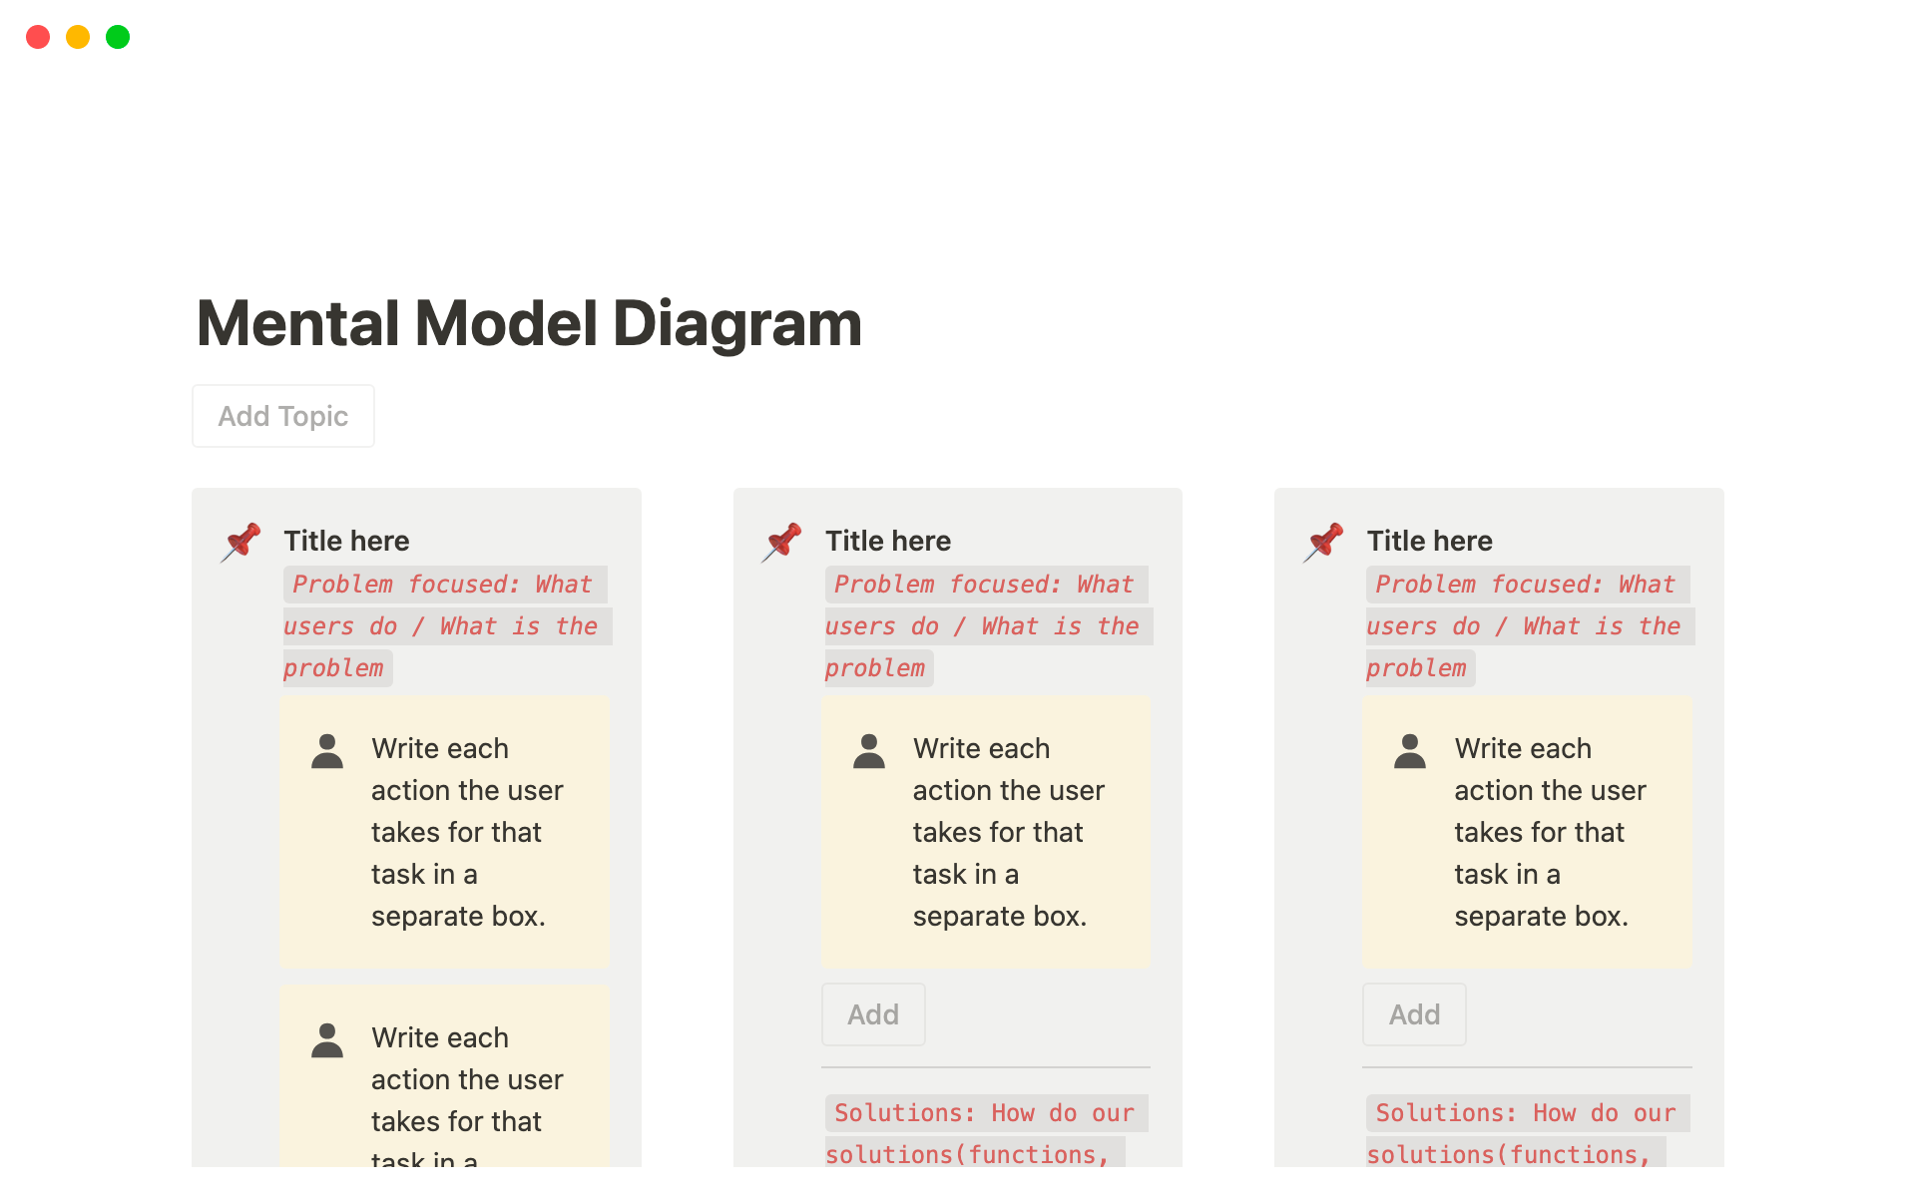Select the "Title here" heading in the middle column
This screenshot has width=1916, height=1197.
pyautogui.click(x=888, y=541)
